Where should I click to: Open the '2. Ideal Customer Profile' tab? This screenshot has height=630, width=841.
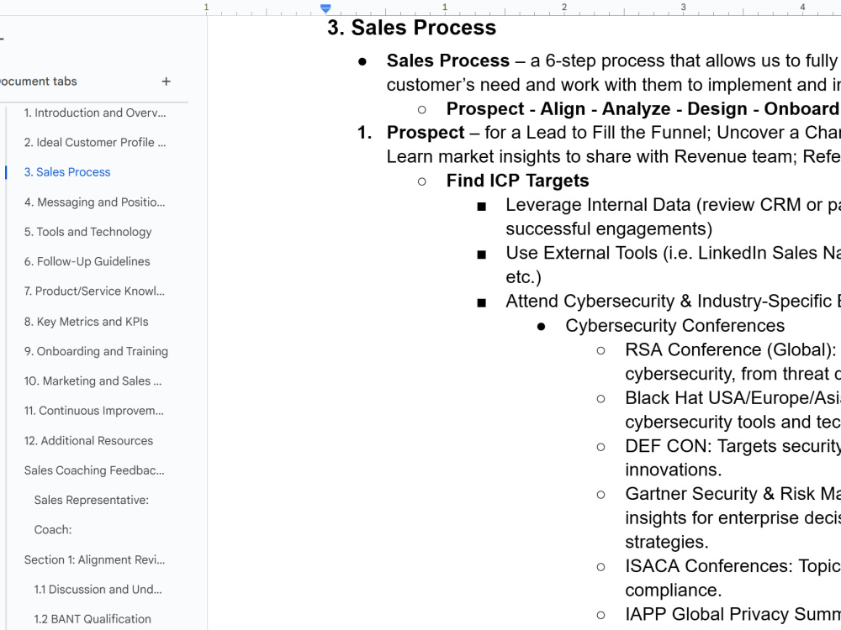95,143
